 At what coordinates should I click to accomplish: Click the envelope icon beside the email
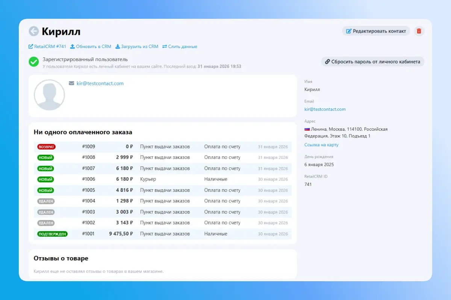pos(71,83)
